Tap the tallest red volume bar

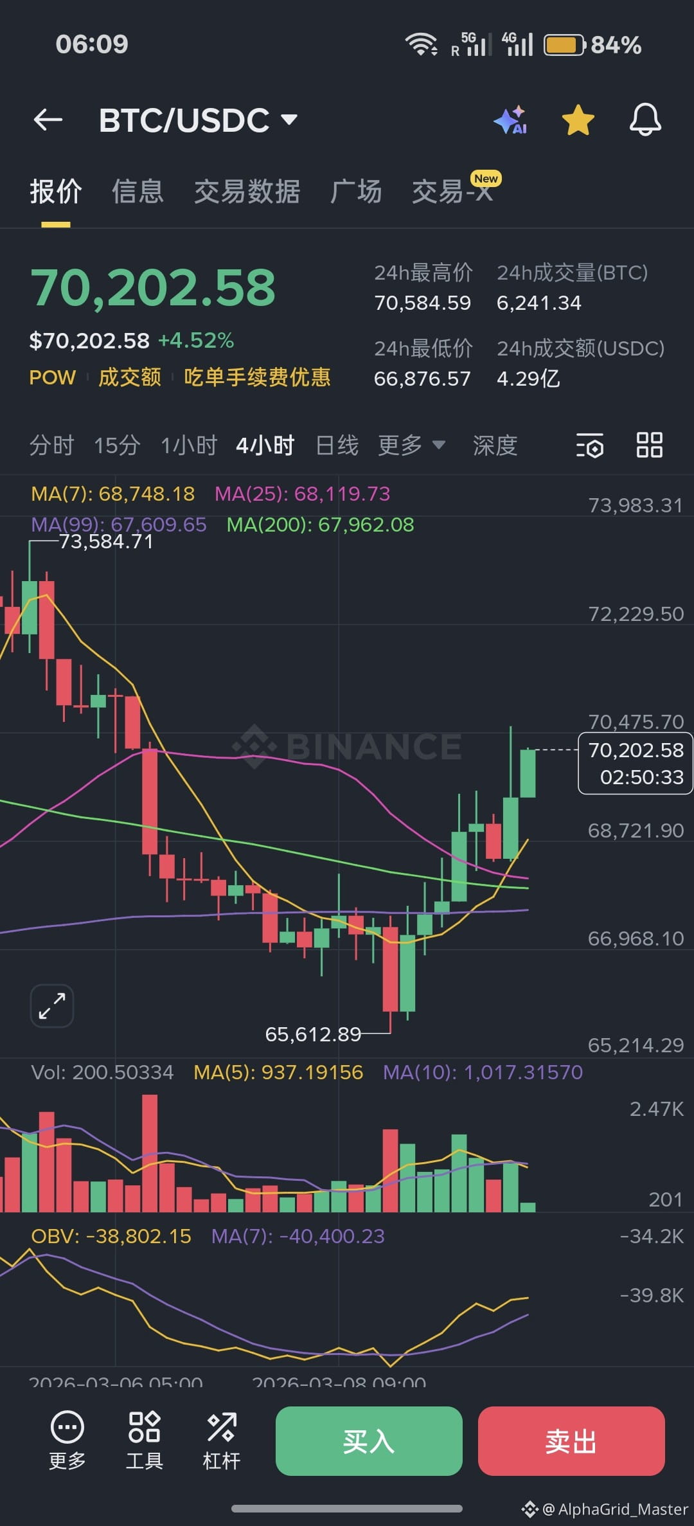(x=150, y=1153)
